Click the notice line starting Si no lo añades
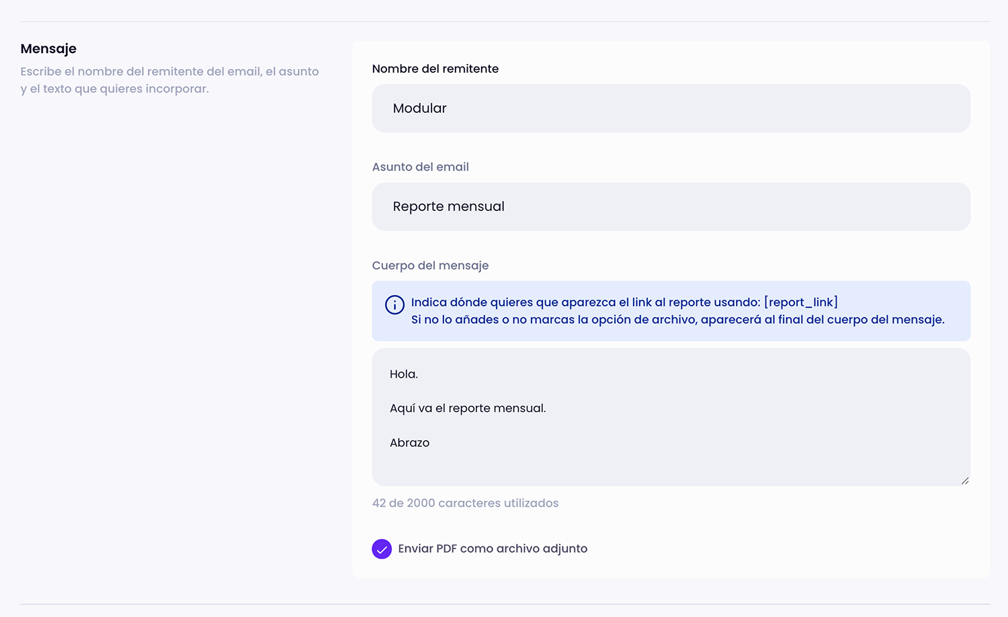Viewport: 1008px width, 617px height. coord(678,320)
